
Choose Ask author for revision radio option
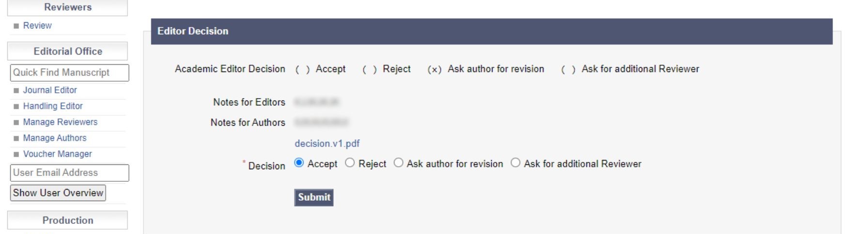pos(398,163)
